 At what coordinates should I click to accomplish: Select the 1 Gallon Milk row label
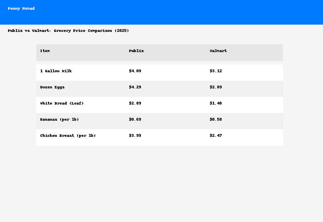pos(56,71)
